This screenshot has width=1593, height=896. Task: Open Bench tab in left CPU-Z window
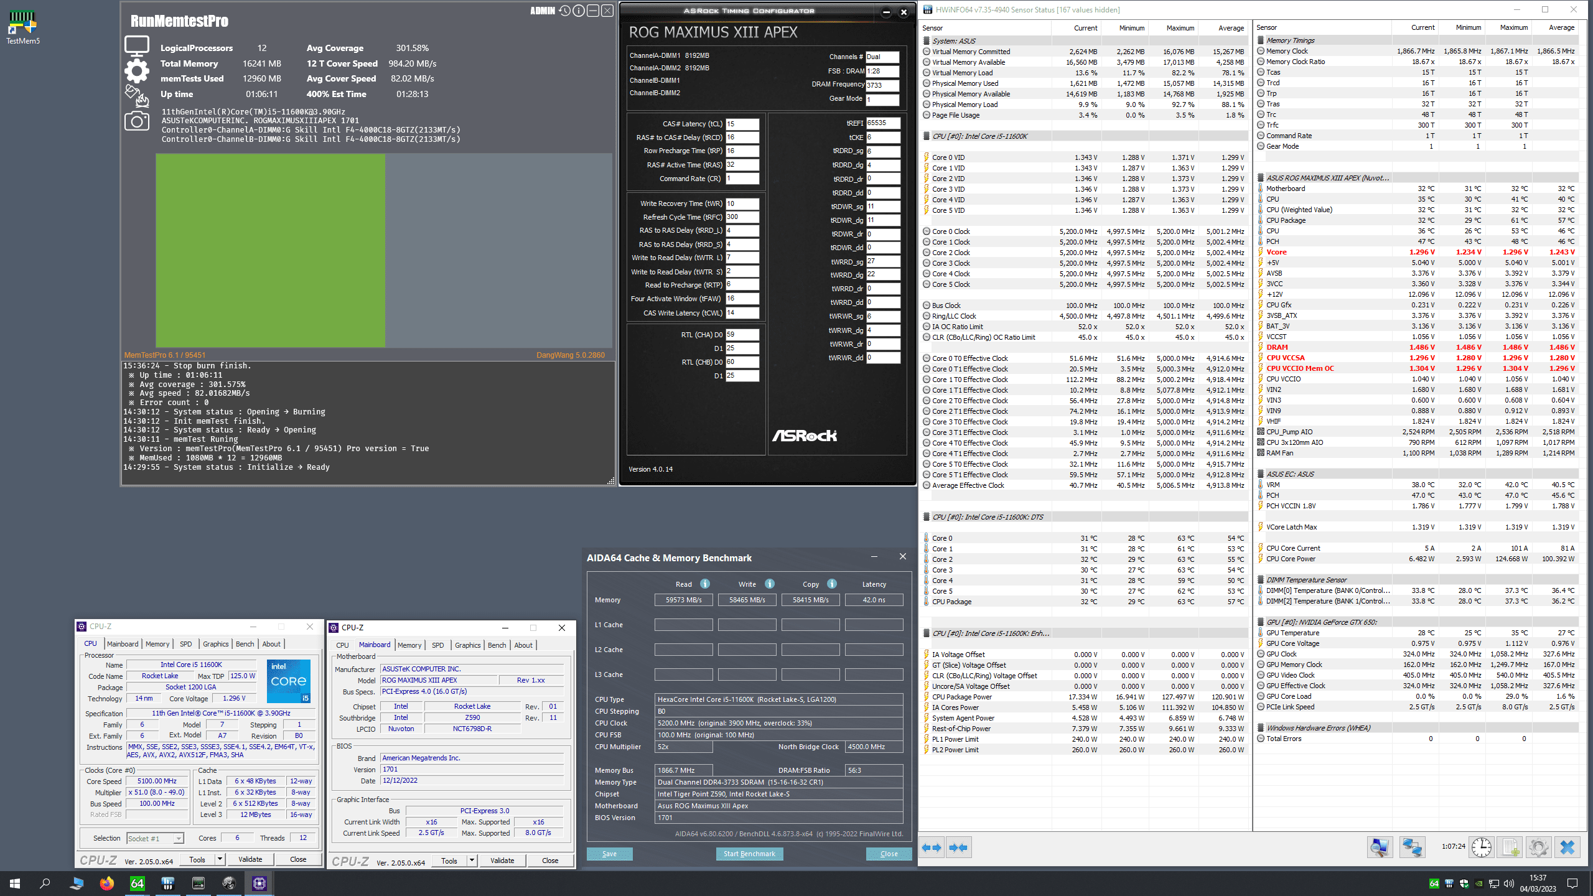(245, 644)
